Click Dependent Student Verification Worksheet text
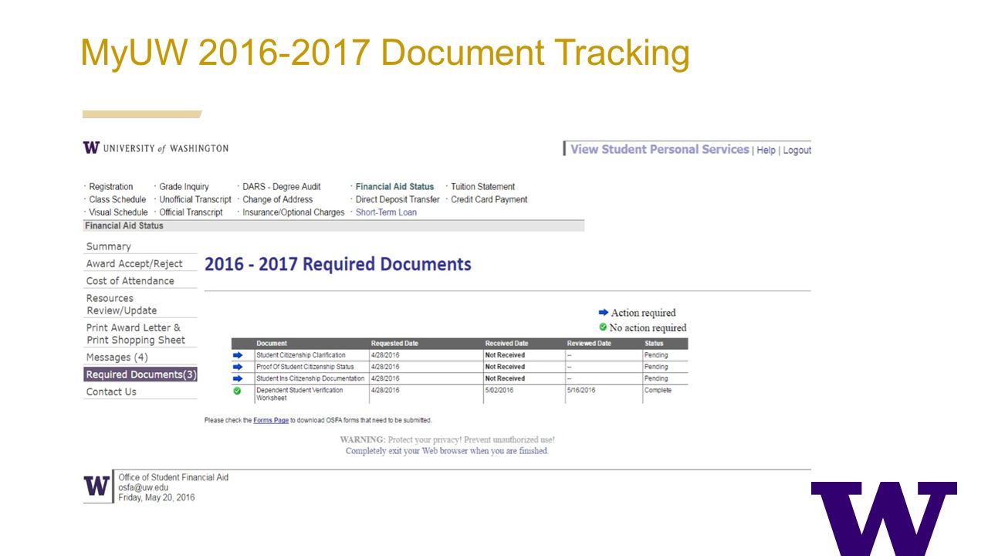The width and height of the screenshot is (988, 556). pos(299,394)
